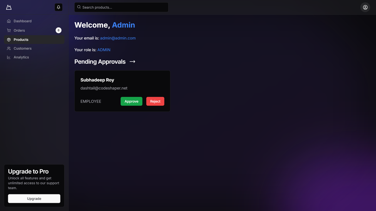Click the notification bell icon
Screen dimensions: 376x211
tap(58, 7)
